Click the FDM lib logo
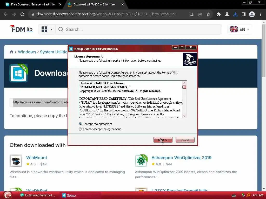 coord(21,29)
